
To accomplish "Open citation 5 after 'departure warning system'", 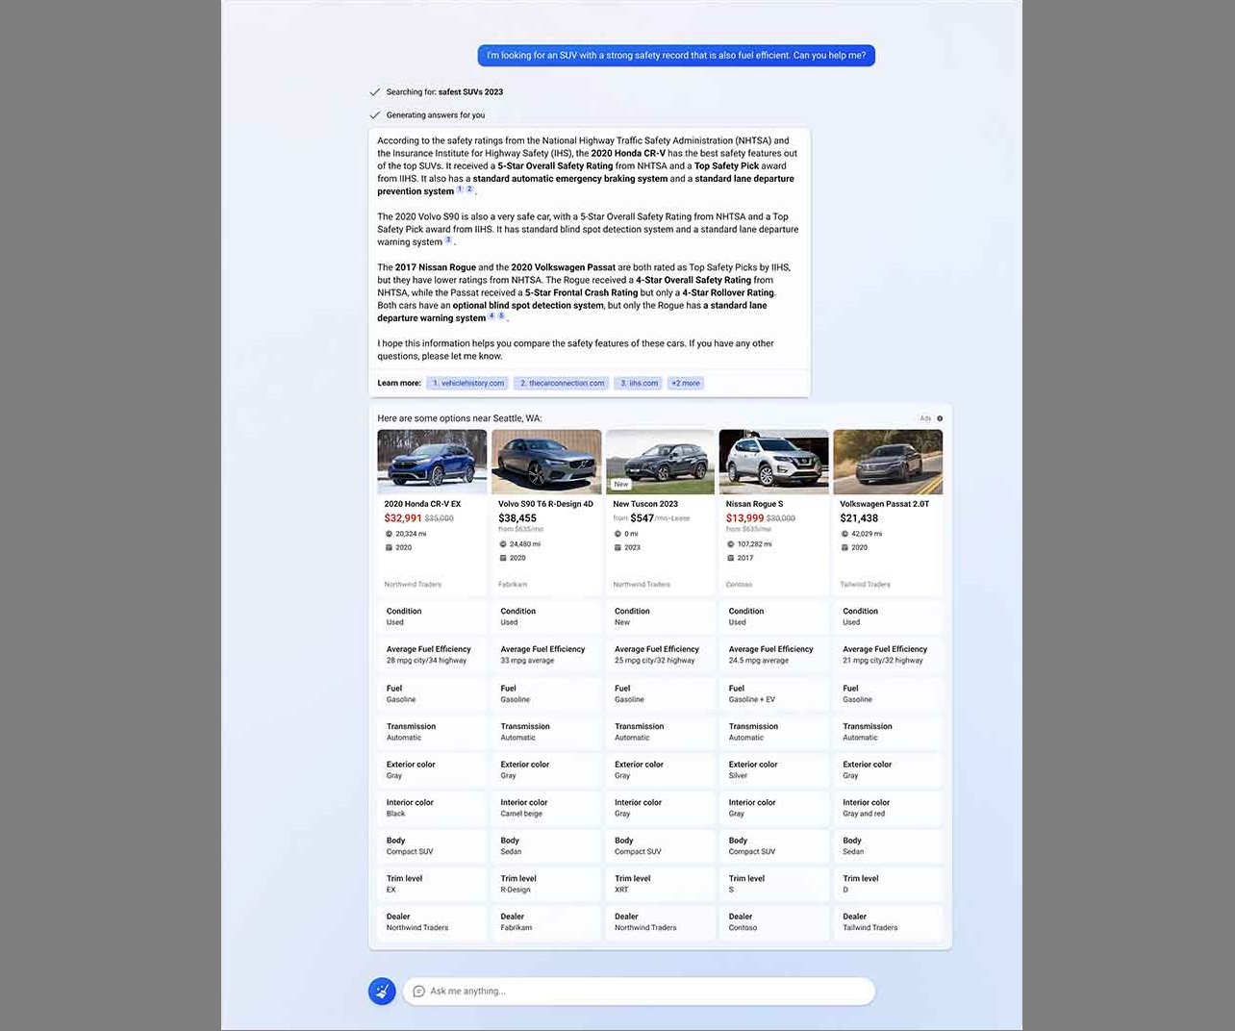I will pyautogui.click(x=501, y=316).
